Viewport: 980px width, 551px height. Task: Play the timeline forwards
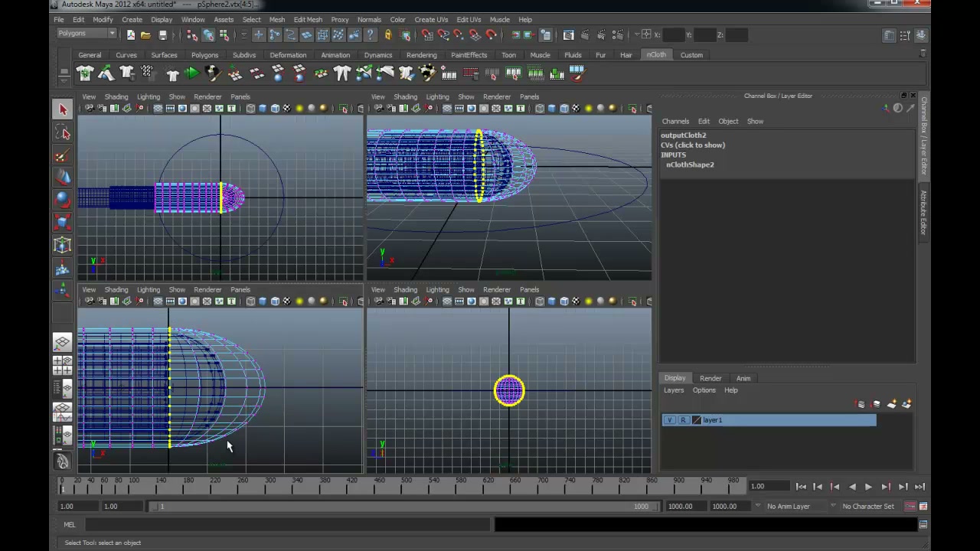point(868,487)
